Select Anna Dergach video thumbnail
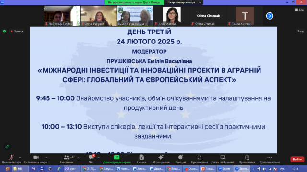 pos(98,16)
